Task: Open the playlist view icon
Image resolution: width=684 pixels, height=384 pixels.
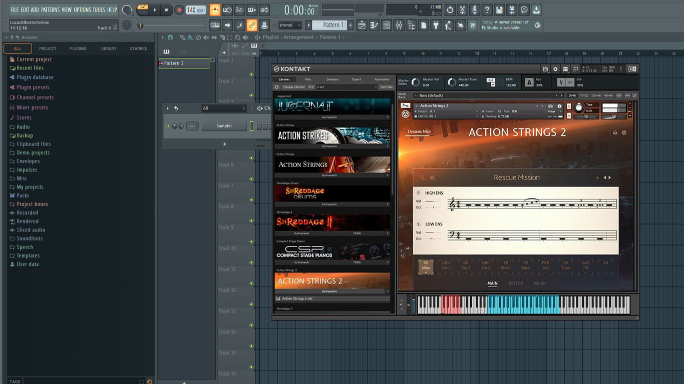Action: coord(362,25)
